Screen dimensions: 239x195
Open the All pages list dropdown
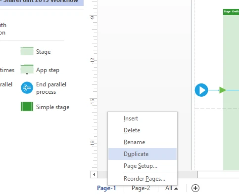tap(172, 188)
